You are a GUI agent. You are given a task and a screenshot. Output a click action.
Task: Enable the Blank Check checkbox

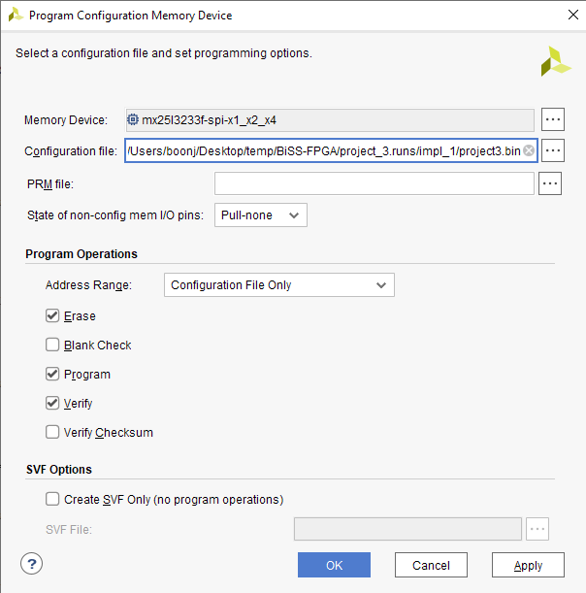point(52,345)
